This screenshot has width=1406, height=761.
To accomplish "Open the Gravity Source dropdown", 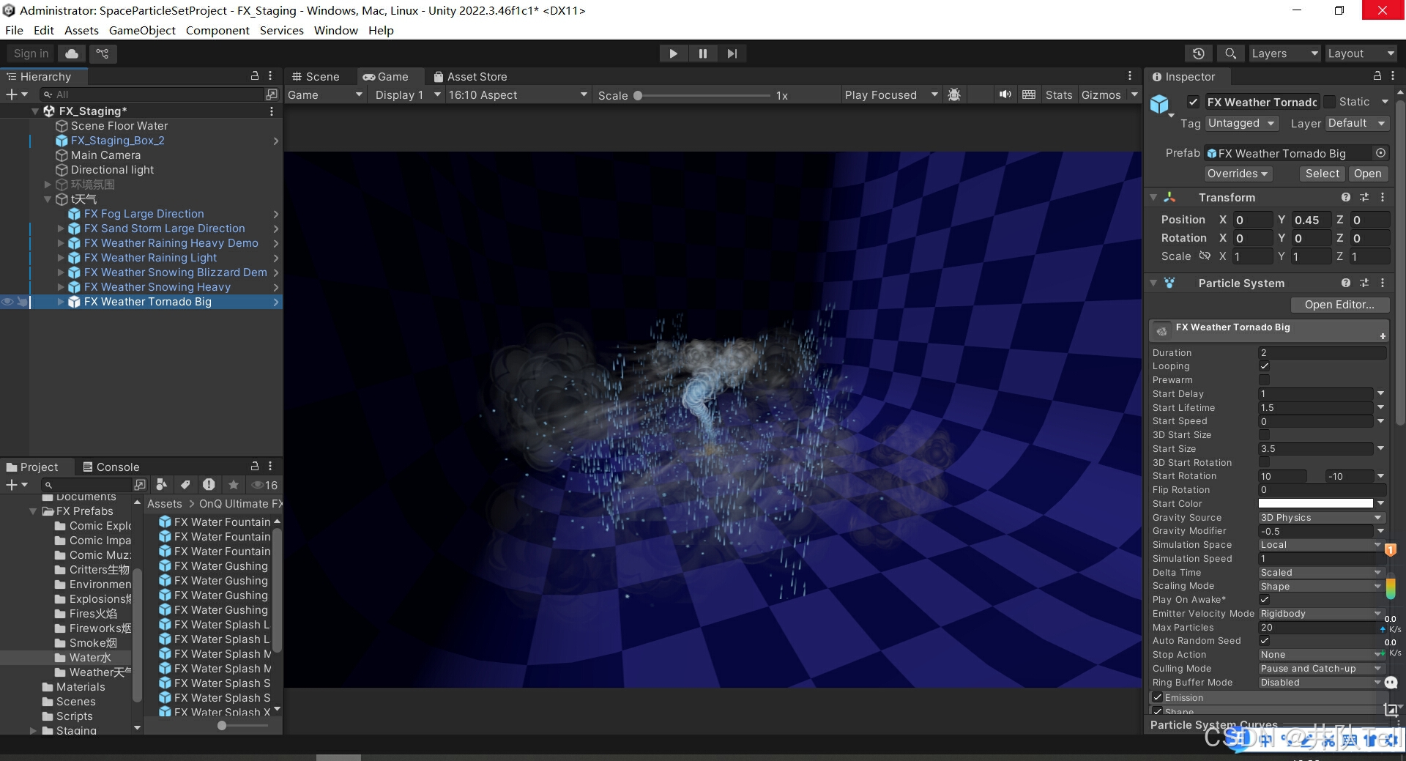I will [x=1321, y=518].
